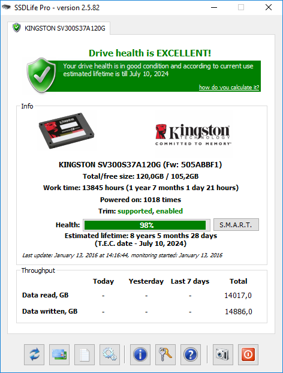Click the 'Today' column header

pos(103,281)
